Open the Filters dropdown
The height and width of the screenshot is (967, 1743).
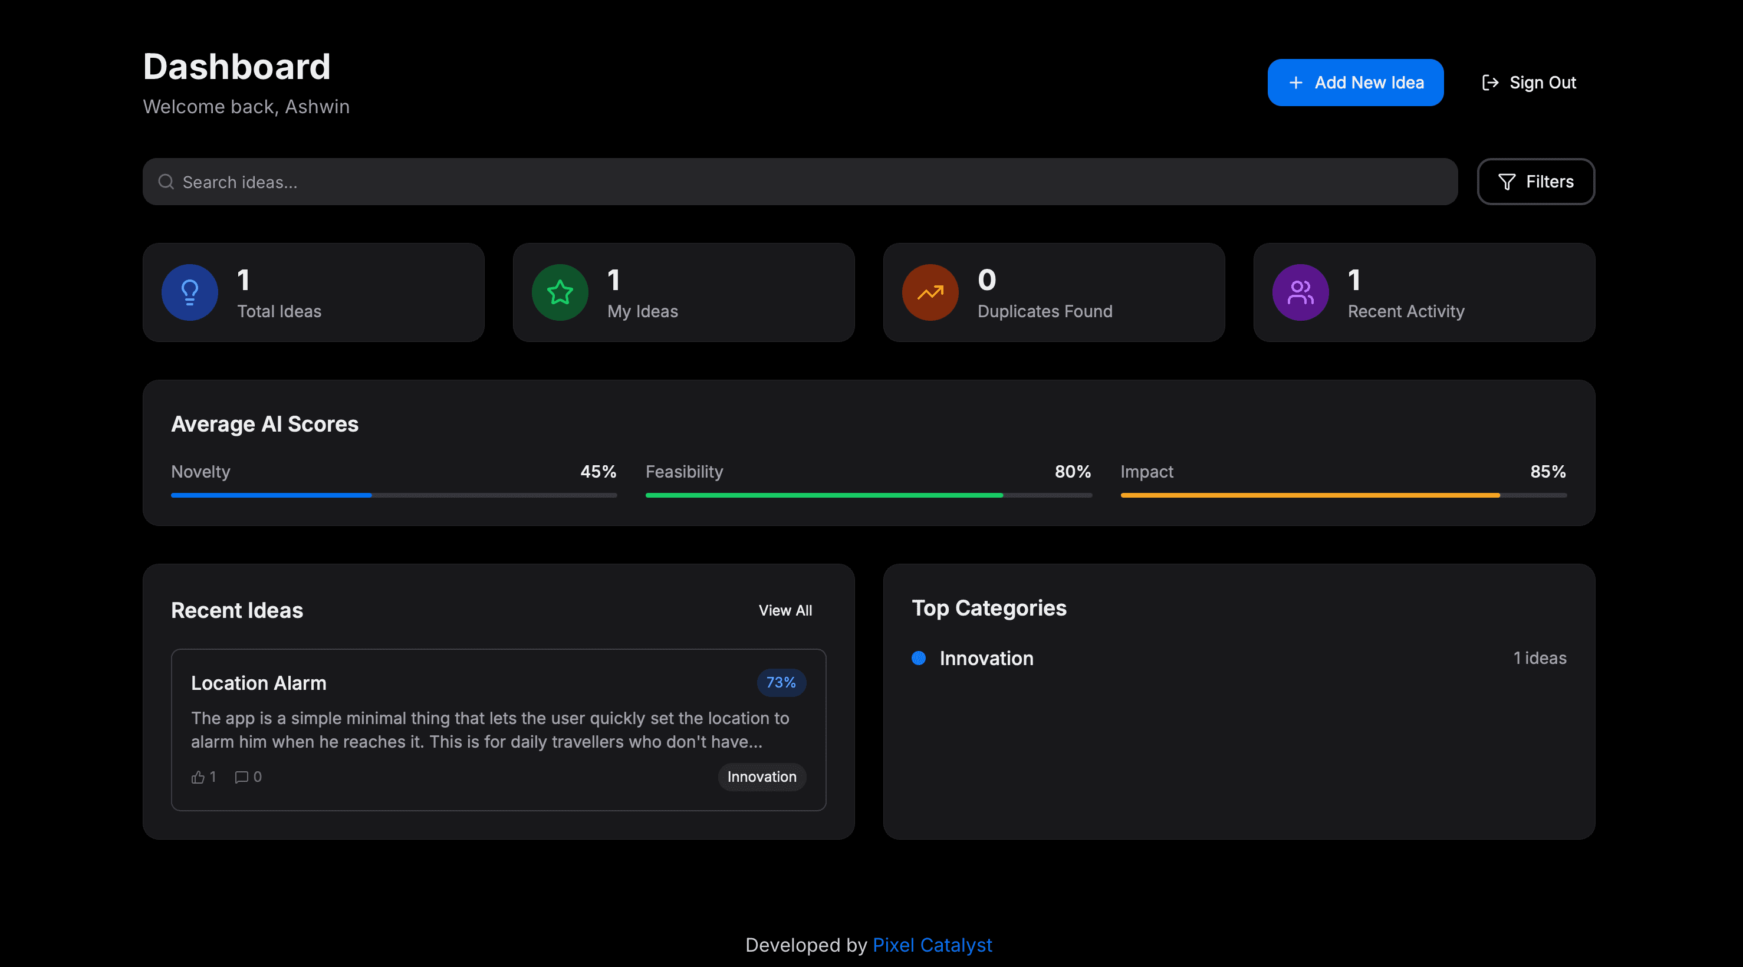coord(1535,182)
